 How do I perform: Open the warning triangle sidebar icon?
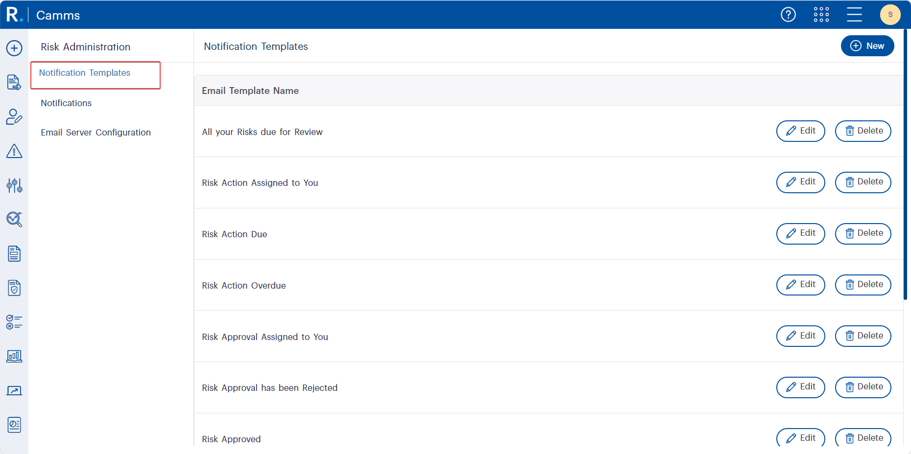point(14,151)
